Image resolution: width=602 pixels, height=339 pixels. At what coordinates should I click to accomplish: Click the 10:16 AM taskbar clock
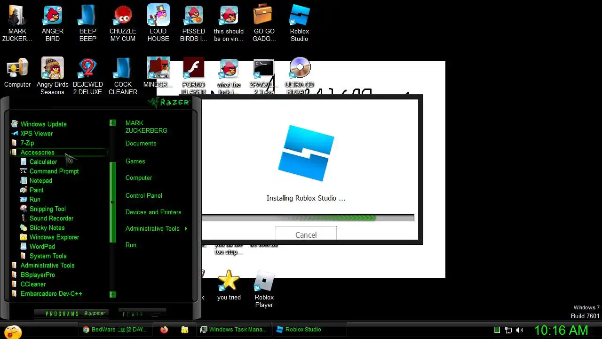click(x=561, y=330)
